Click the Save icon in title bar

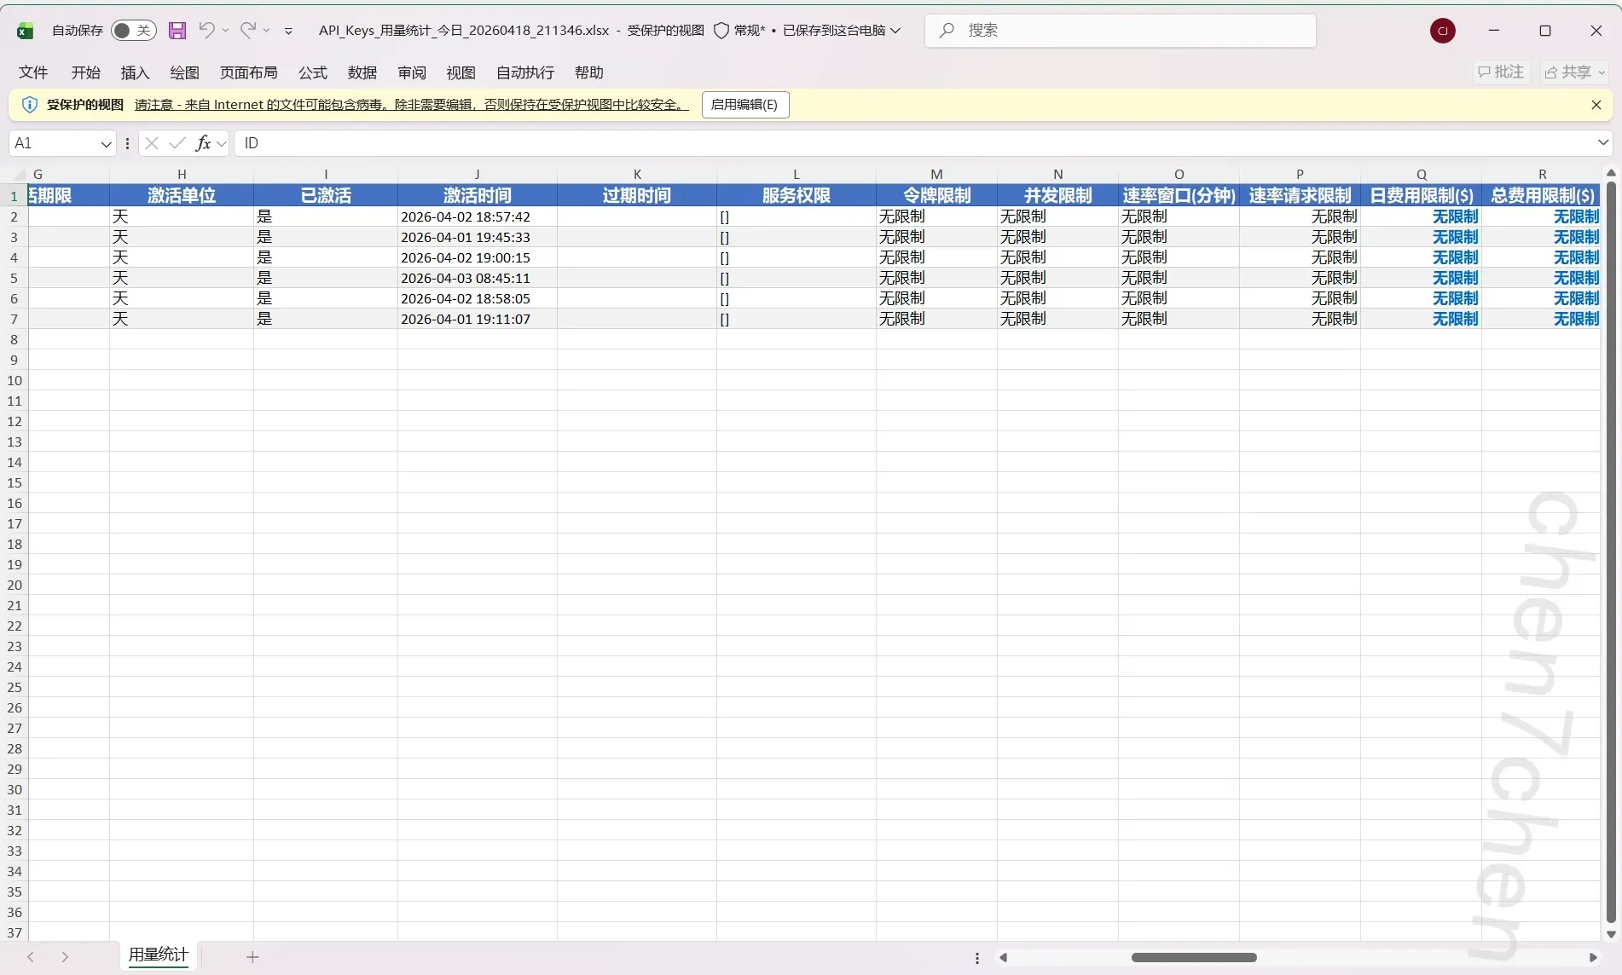pyautogui.click(x=177, y=31)
